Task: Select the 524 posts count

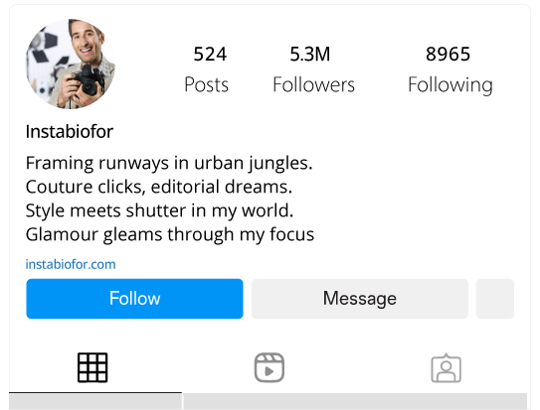Action: 210,54
